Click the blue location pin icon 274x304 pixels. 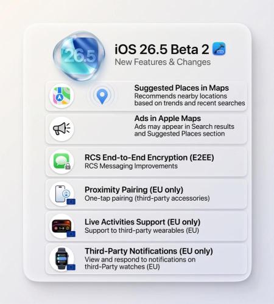click(x=102, y=96)
